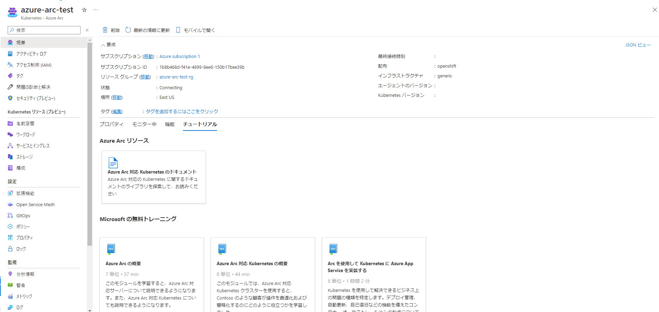Select the Connecting status value
The height and width of the screenshot is (312, 659).
point(171,88)
